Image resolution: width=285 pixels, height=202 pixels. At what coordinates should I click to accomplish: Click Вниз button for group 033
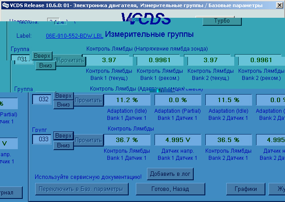tap(63, 145)
